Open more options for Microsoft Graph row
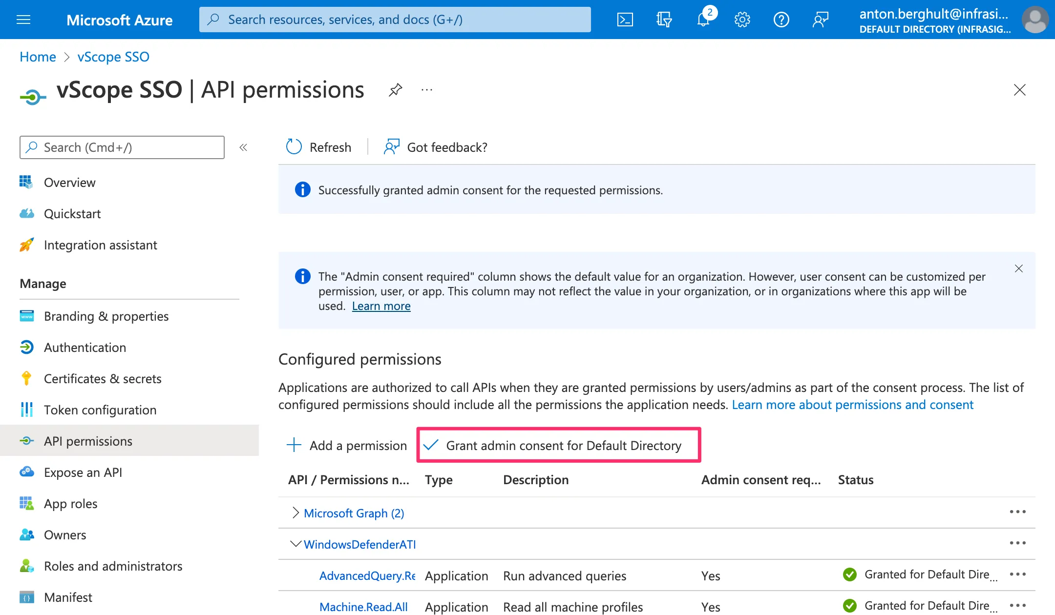Image resolution: width=1055 pixels, height=615 pixels. click(x=1018, y=512)
